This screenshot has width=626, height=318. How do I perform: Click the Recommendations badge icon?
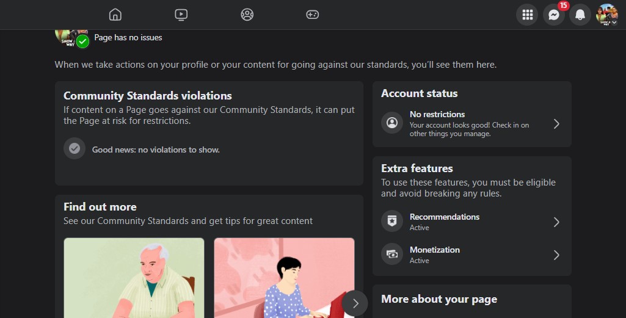tap(392, 221)
